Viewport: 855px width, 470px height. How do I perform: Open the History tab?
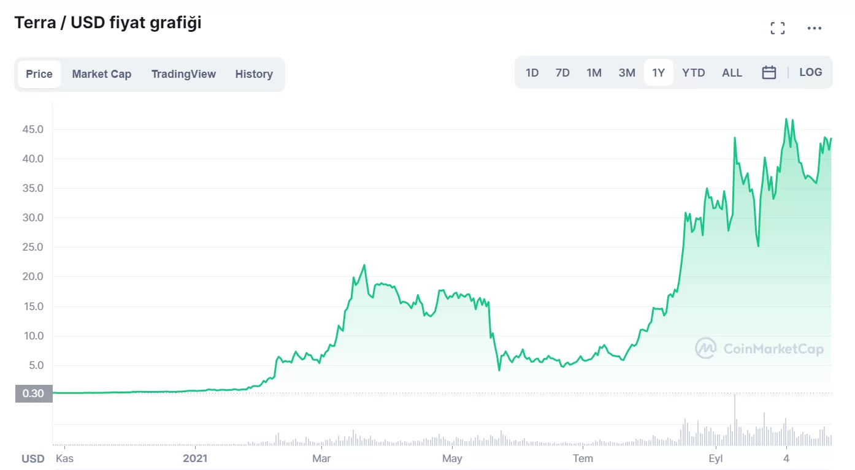click(x=254, y=74)
